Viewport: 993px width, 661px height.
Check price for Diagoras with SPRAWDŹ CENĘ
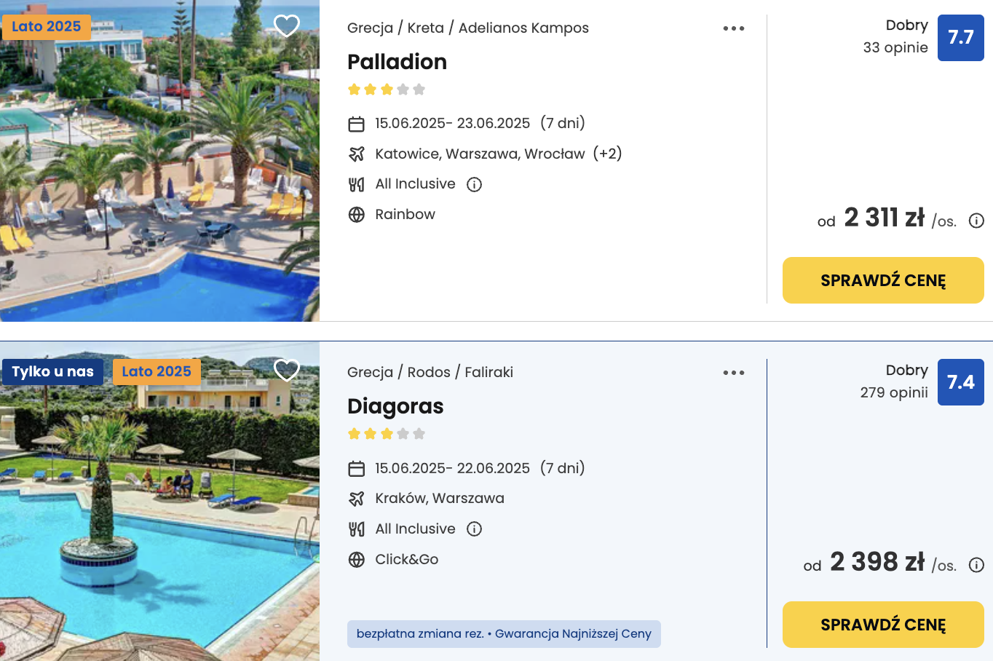point(883,625)
